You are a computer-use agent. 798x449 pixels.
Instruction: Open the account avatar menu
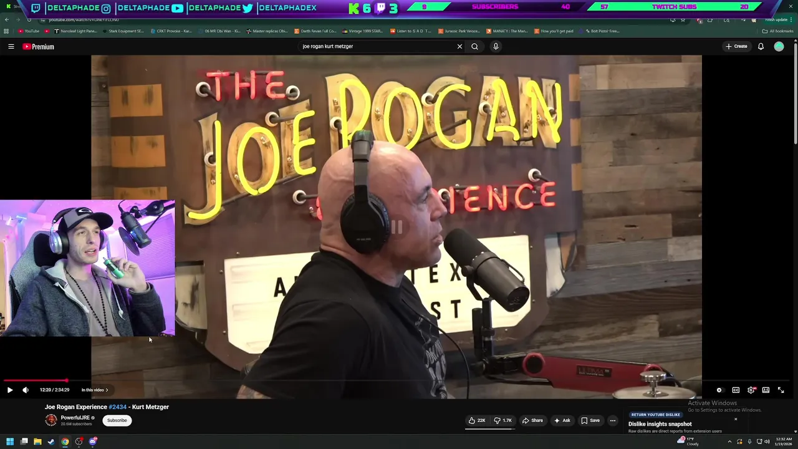click(779, 46)
